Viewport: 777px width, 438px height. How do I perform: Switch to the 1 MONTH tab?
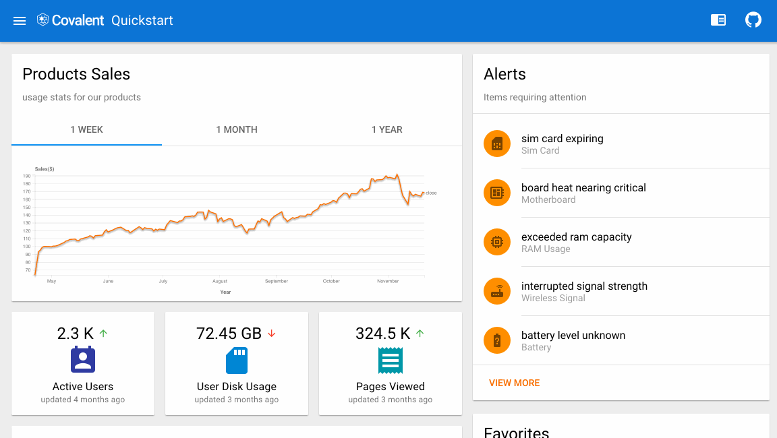point(237,129)
